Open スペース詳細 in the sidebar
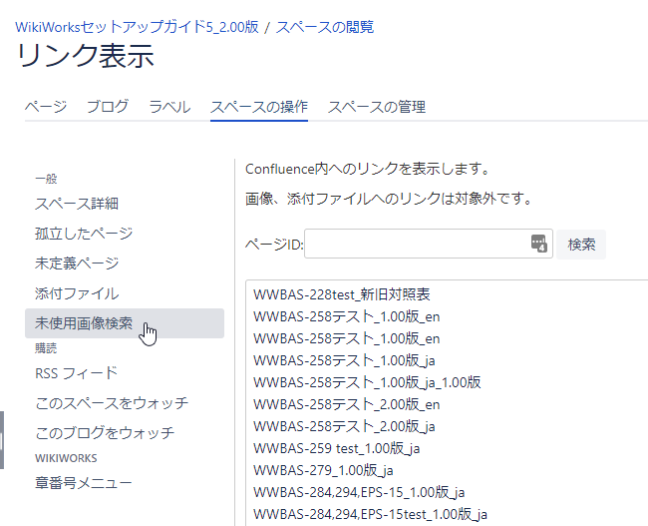 point(77,204)
